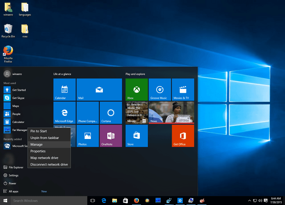This screenshot has height=205, width=285.
Task: Click the Task View taskbar button
Action: pos(93,201)
